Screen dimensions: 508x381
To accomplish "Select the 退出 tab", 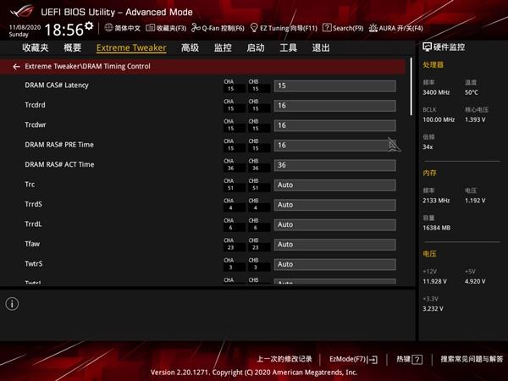I will click(321, 48).
